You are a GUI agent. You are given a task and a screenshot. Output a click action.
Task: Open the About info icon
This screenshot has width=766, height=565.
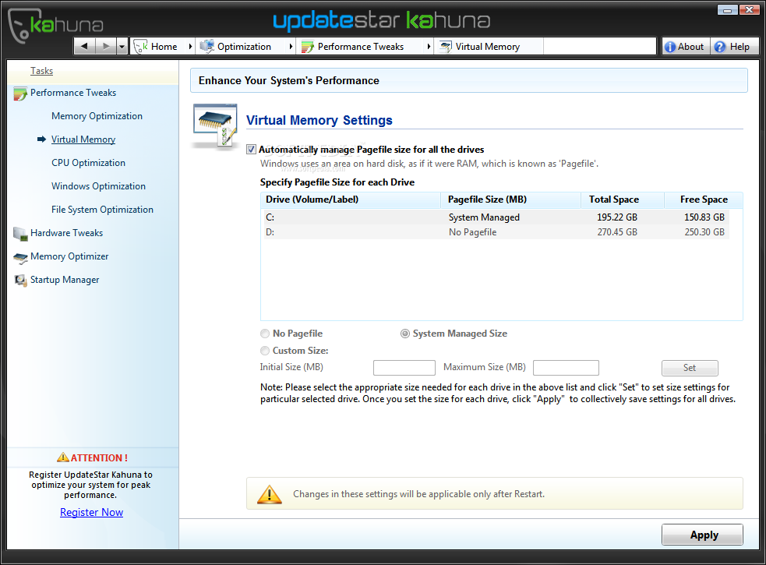(669, 47)
